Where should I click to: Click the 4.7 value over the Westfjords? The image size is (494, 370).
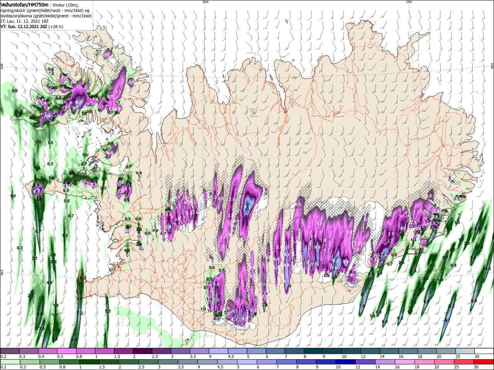(78, 103)
